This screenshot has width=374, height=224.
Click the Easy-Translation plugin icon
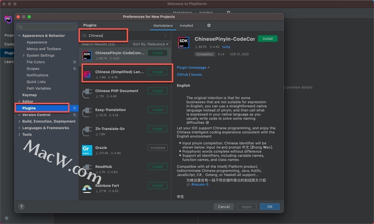pos(87,112)
